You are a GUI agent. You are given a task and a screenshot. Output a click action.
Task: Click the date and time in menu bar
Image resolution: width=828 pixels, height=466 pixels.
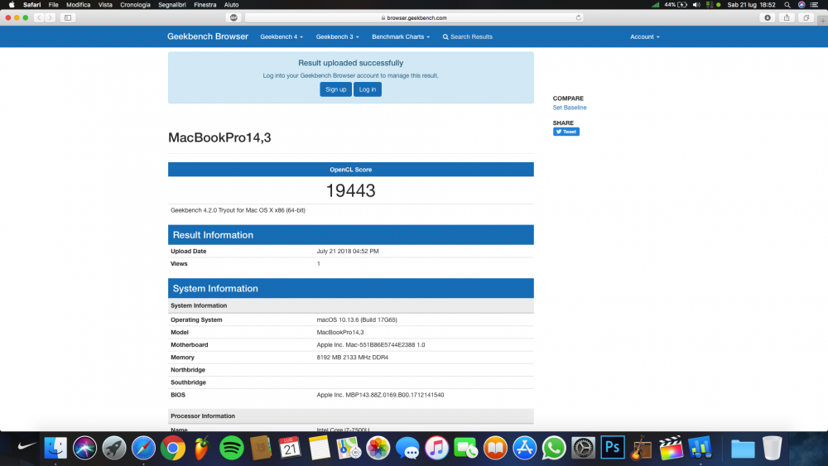(x=751, y=5)
